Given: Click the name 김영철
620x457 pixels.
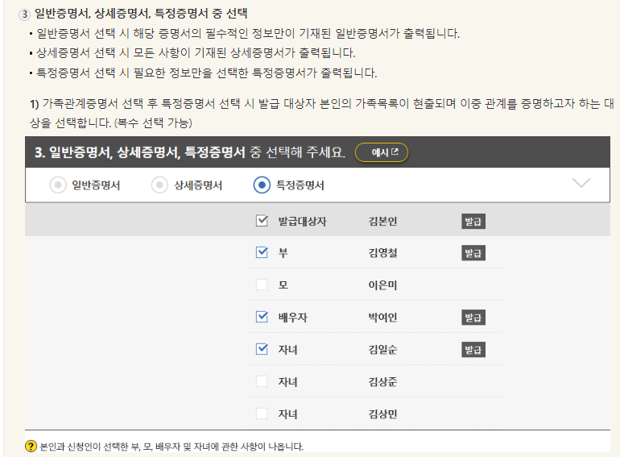Looking at the screenshot, I should (382, 253).
